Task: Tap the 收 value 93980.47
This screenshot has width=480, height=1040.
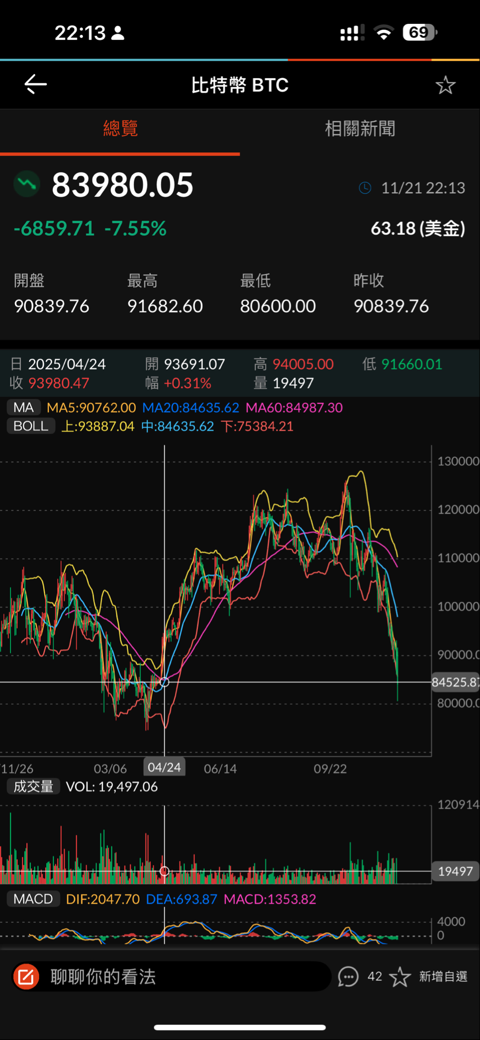Action: (x=59, y=383)
